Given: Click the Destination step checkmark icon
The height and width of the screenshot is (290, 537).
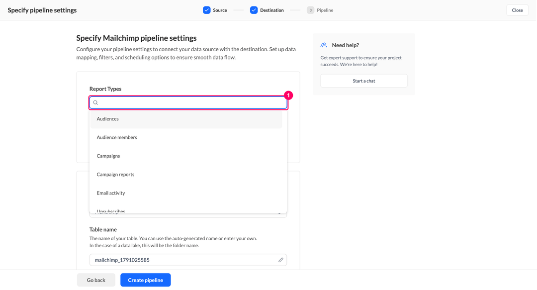Looking at the screenshot, I should pos(254,10).
